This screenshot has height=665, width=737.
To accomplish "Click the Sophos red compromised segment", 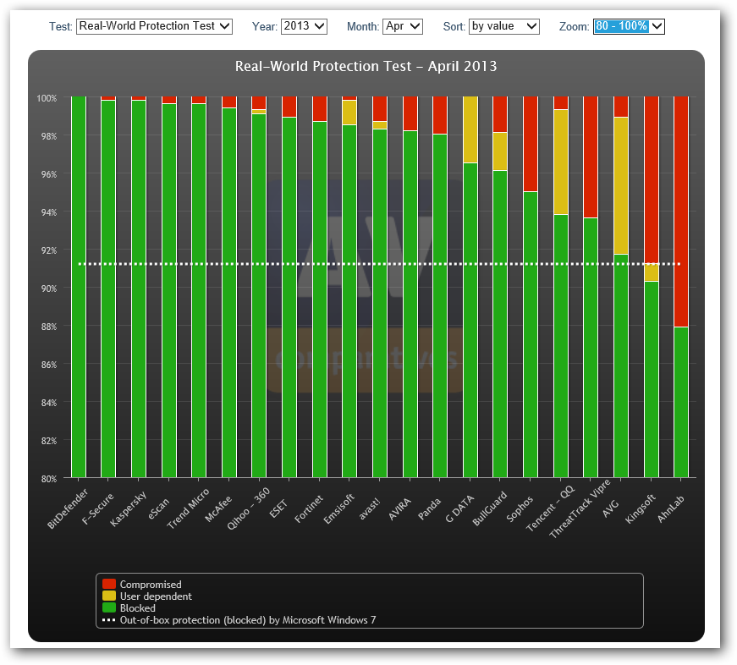I will coord(531,144).
